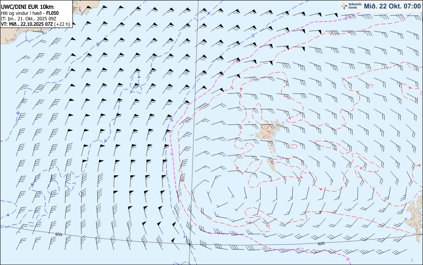Click the 'IT: þri.. 21. Okt.. 2025 09Z' line
This screenshot has height=265, width=423.
coord(29,19)
